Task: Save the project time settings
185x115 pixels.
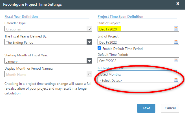Action: (146, 108)
